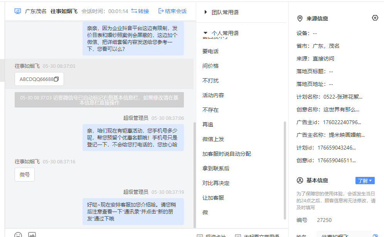This screenshot has height=237, width=384.
Task: Click the 会话时间 00:01:14 timer
Action: [x=104, y=11]
